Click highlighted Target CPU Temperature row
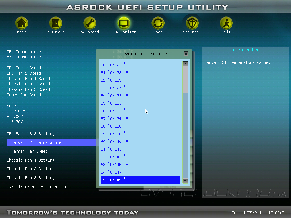 (x=52, y=142)
